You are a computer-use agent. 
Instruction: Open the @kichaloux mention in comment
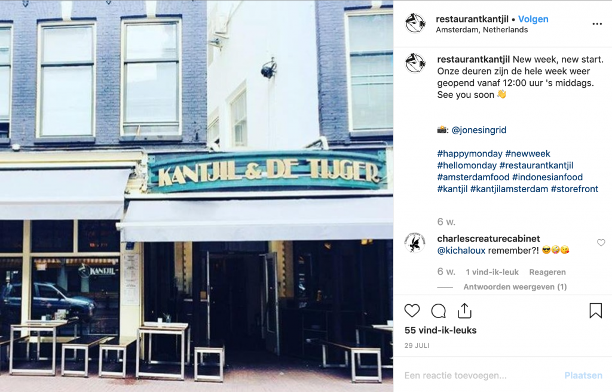pos(461,251)
